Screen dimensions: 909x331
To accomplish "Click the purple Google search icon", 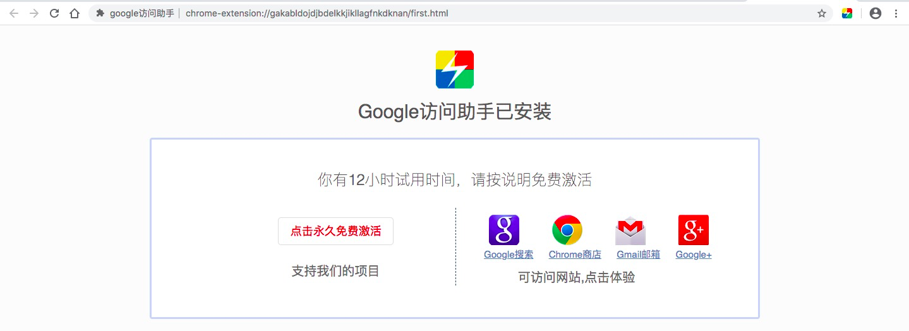I will point(504,230).
